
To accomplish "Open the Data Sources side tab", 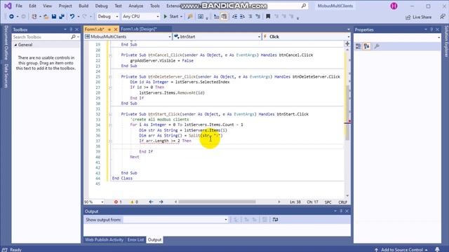I will click(6, 76).
